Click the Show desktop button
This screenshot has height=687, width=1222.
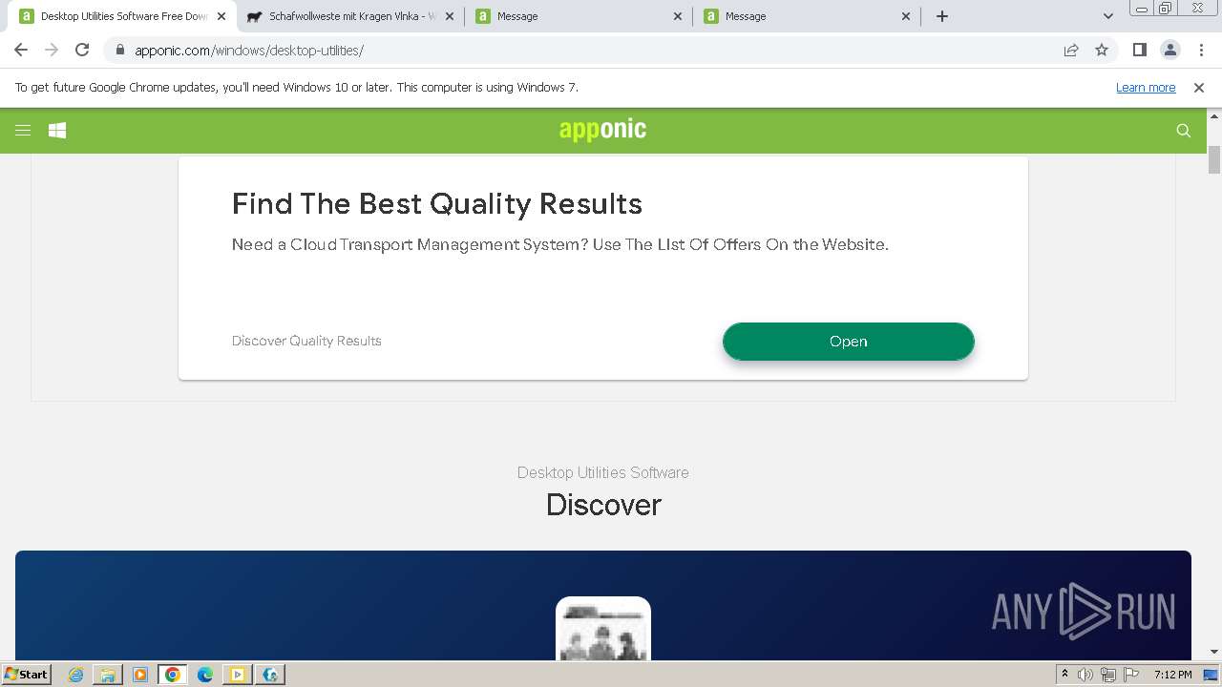point(1211,675)
